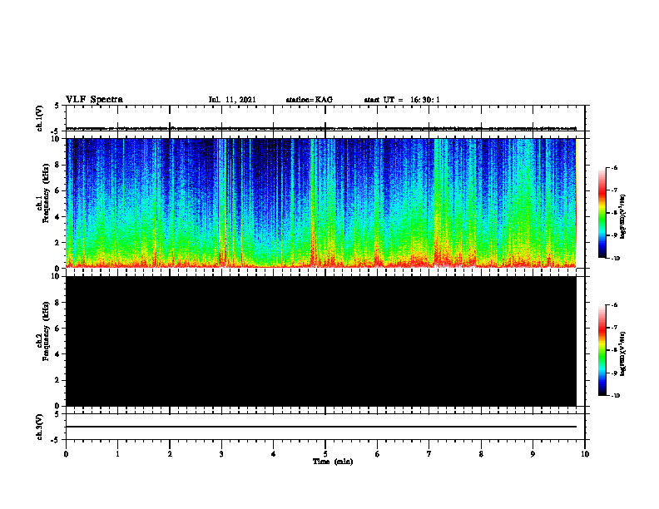
Task: Click time axis tick label 4
Action: tap(273, 454)
